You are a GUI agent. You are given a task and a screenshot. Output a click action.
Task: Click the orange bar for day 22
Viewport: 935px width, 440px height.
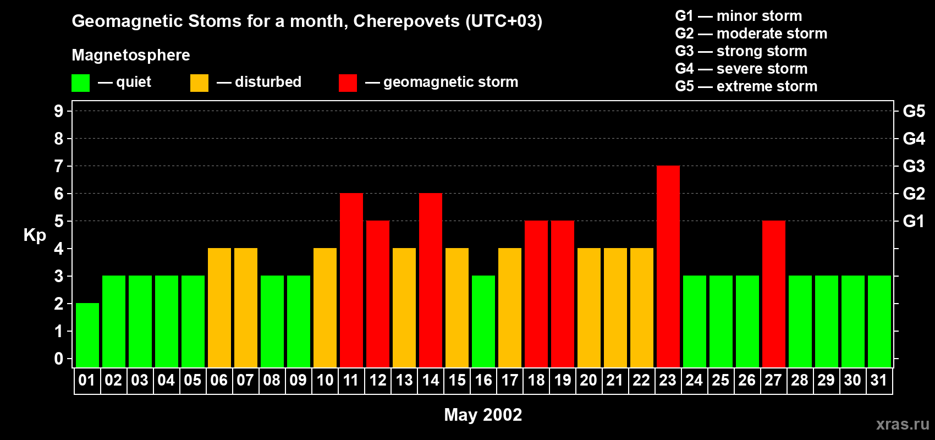click(642, 307)
